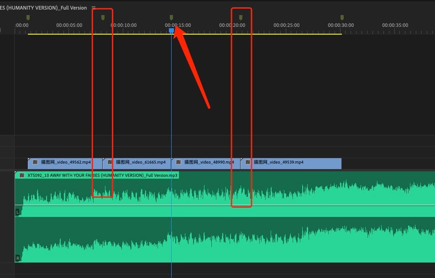The width and height of the screenshot is (435, 278).
Task: Click the fx badge on video_49539 clip
Action: tap(248, 162)
